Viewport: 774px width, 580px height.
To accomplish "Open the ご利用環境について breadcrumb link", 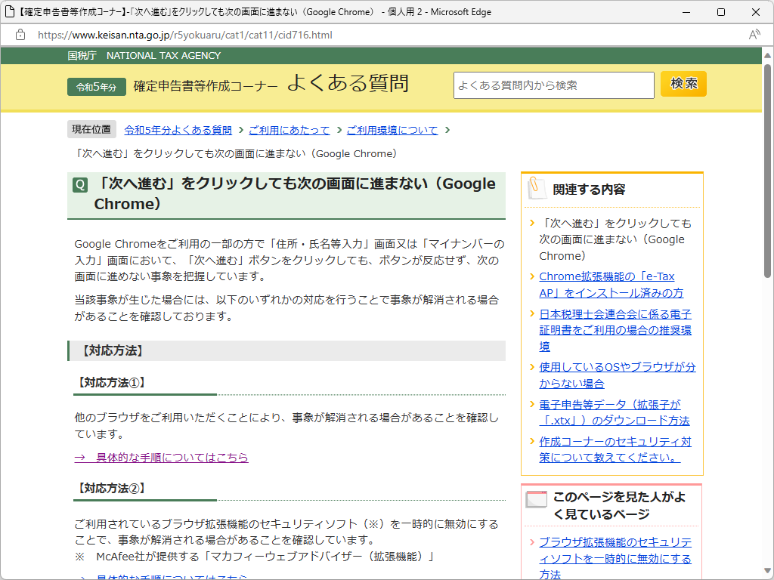I will click(x=392, y=129).
